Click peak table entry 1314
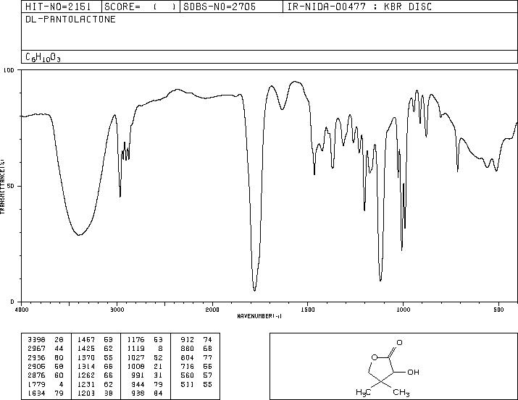518x400 pixels. click(x=86, y=366)
